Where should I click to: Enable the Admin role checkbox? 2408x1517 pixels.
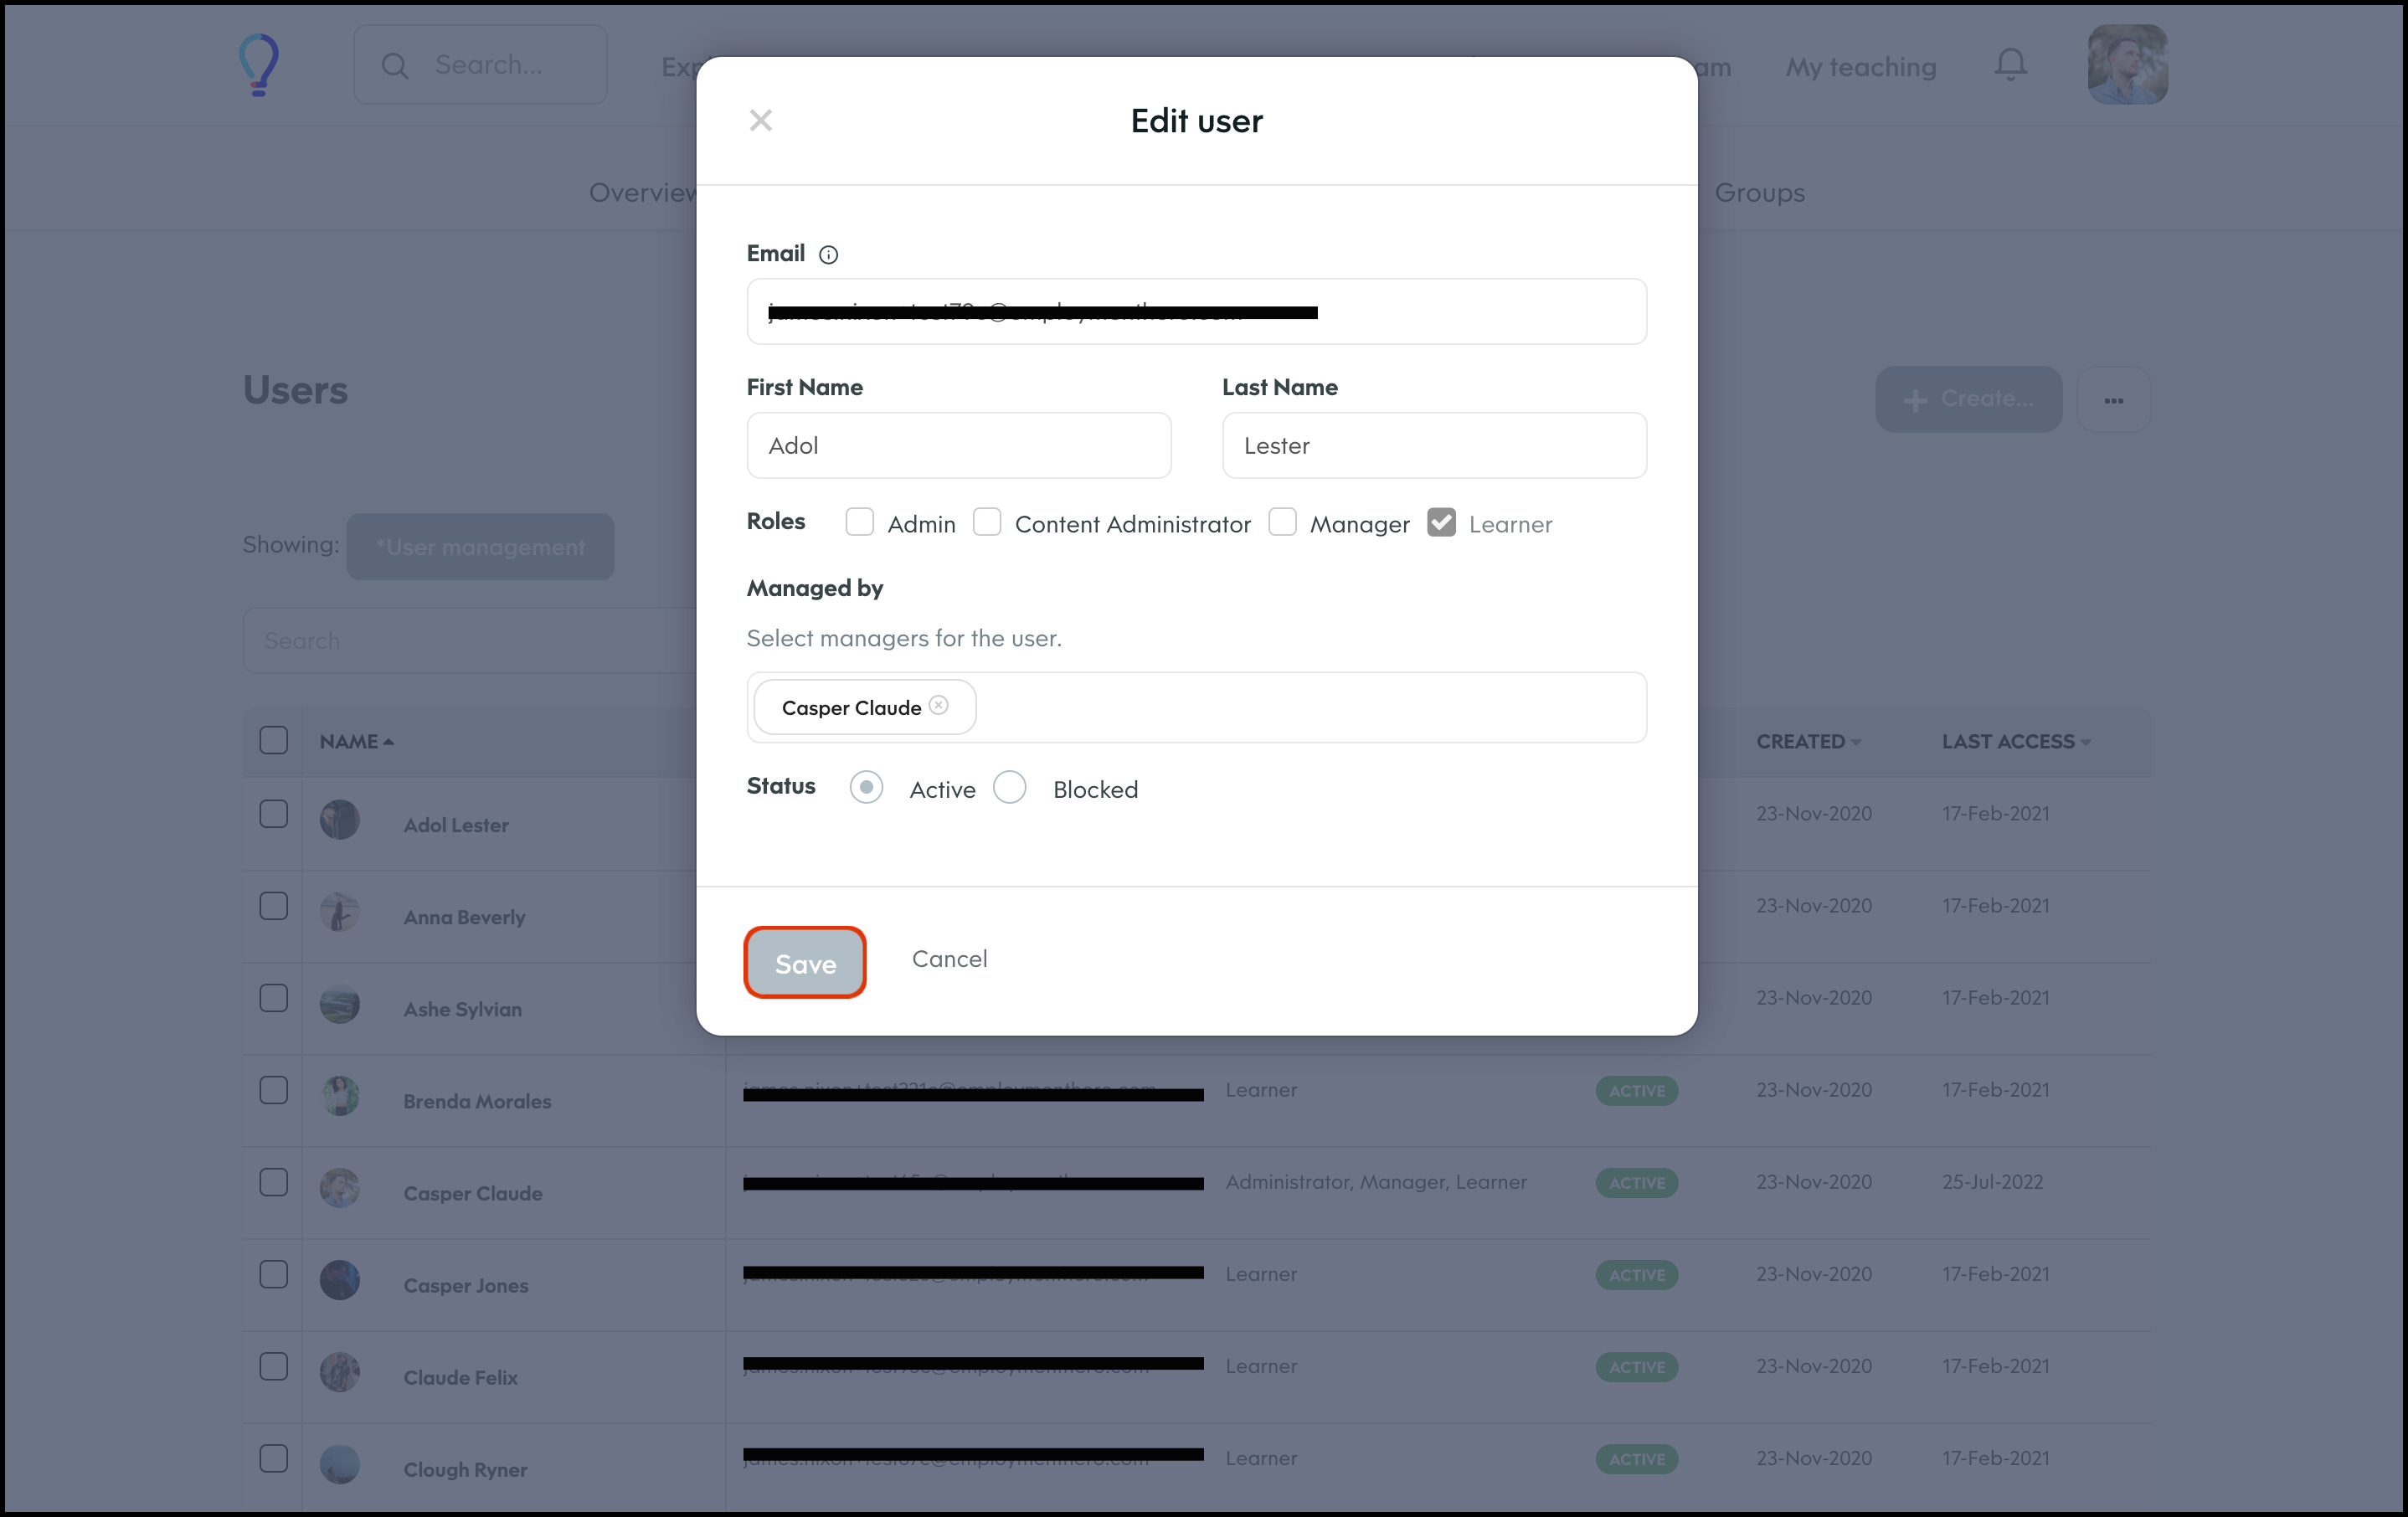click(859, 522)
